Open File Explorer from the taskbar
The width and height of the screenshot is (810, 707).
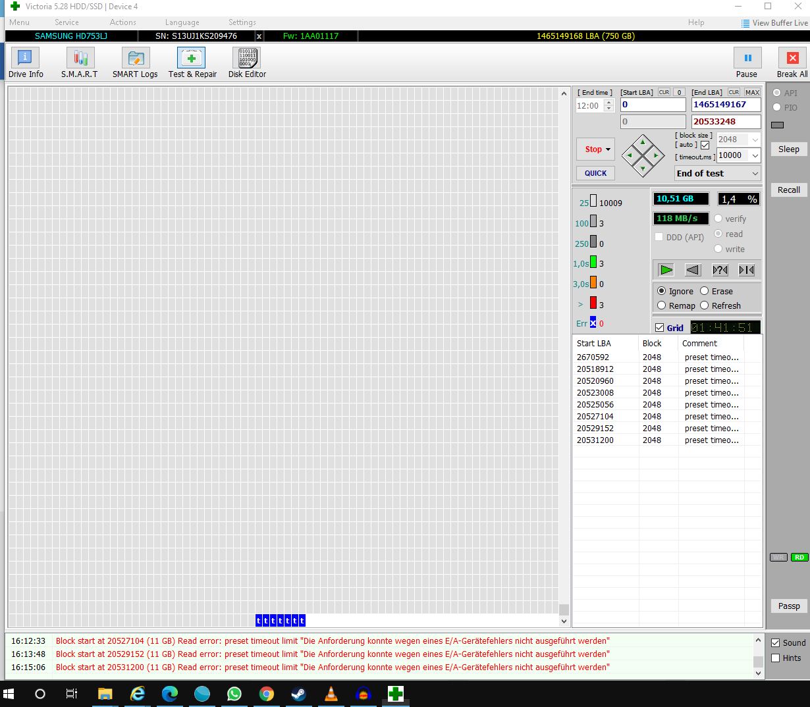coord(105,693)
